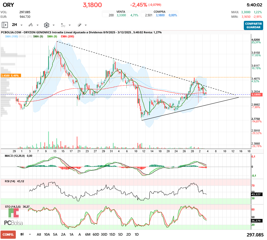
Task: Switch to the 6M range tab
Action: click(88, 234)
